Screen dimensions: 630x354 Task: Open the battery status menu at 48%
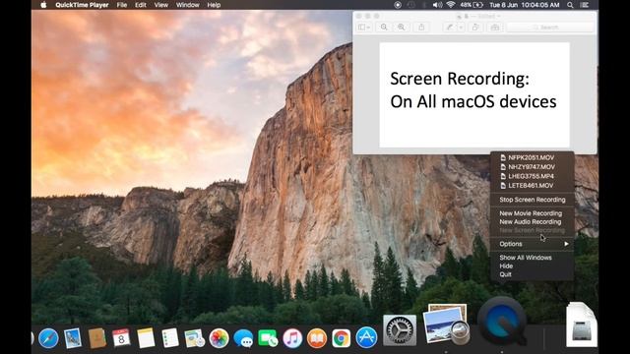click(472, 5)
